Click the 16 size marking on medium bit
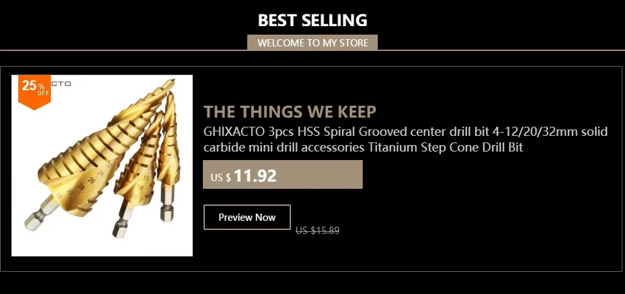The height and width of the screenshot is (294, 625). [146, 178]
